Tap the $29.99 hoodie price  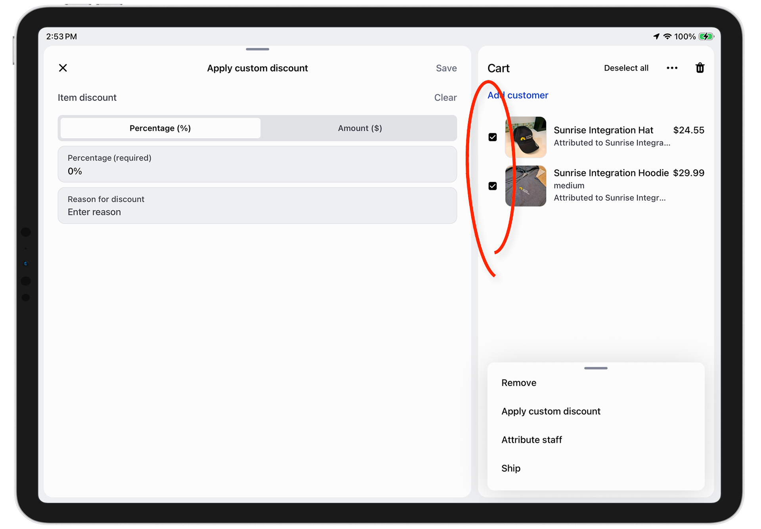click(x=689, y=173)
